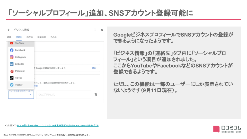
Task: Open the three-dot more options menu
Action: click(95, 30)
